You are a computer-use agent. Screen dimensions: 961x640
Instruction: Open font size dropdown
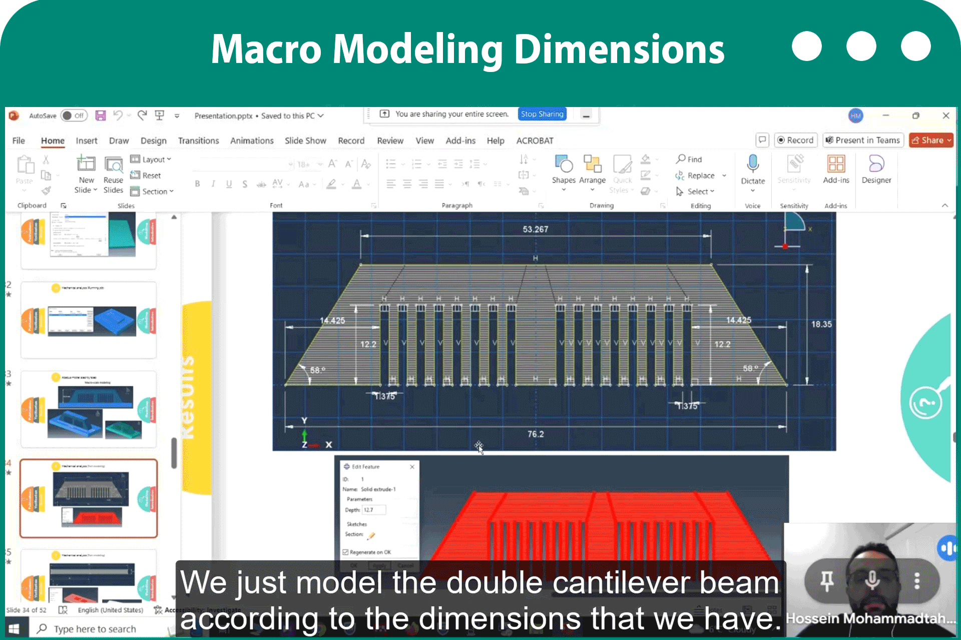click(x=320, y=164)
